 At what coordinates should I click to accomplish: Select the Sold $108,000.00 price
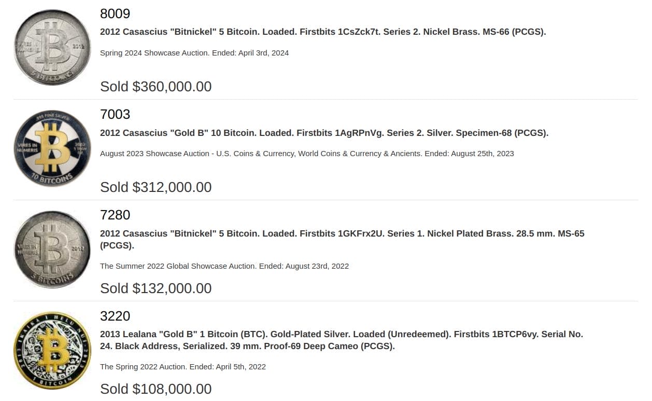pos(156,389)
